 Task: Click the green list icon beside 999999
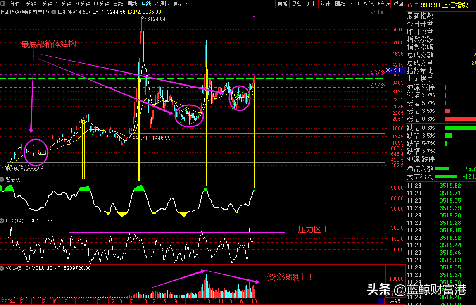coord(416,5)
